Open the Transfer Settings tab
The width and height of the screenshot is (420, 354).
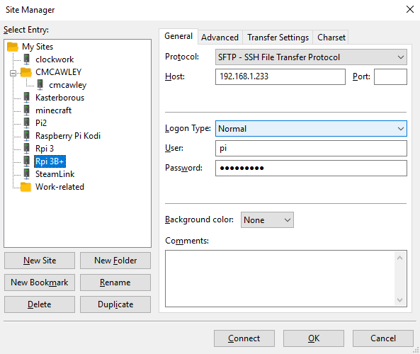[x=278, y=38]
